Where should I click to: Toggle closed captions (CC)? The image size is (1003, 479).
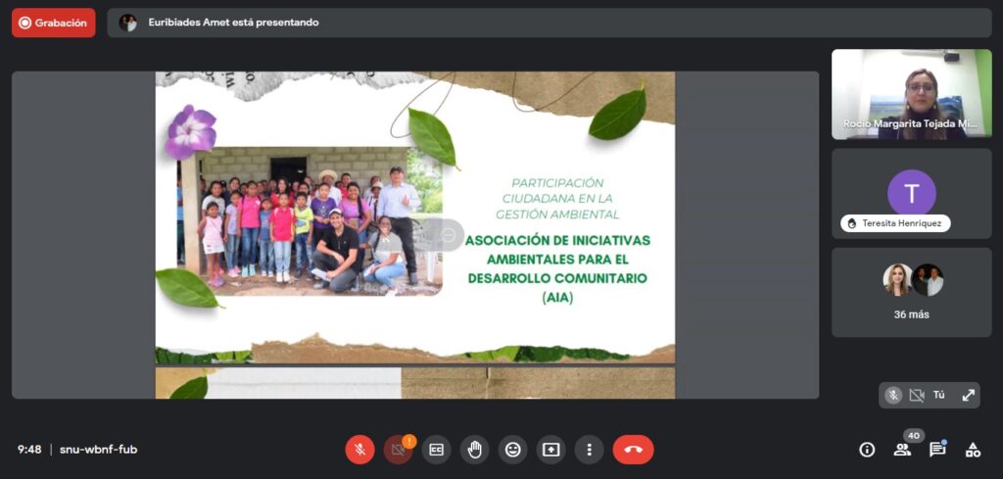click(x=436, y=450)
